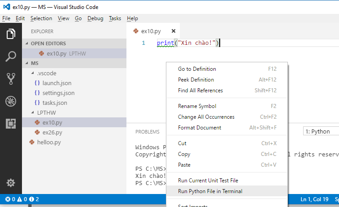Click the 'Ln 1, Col 19' status entry
The width and height of the screenshot is (339, 207).
click(x=314, y=199)
